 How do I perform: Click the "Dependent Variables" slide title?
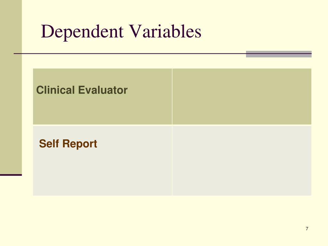[121, 31]
